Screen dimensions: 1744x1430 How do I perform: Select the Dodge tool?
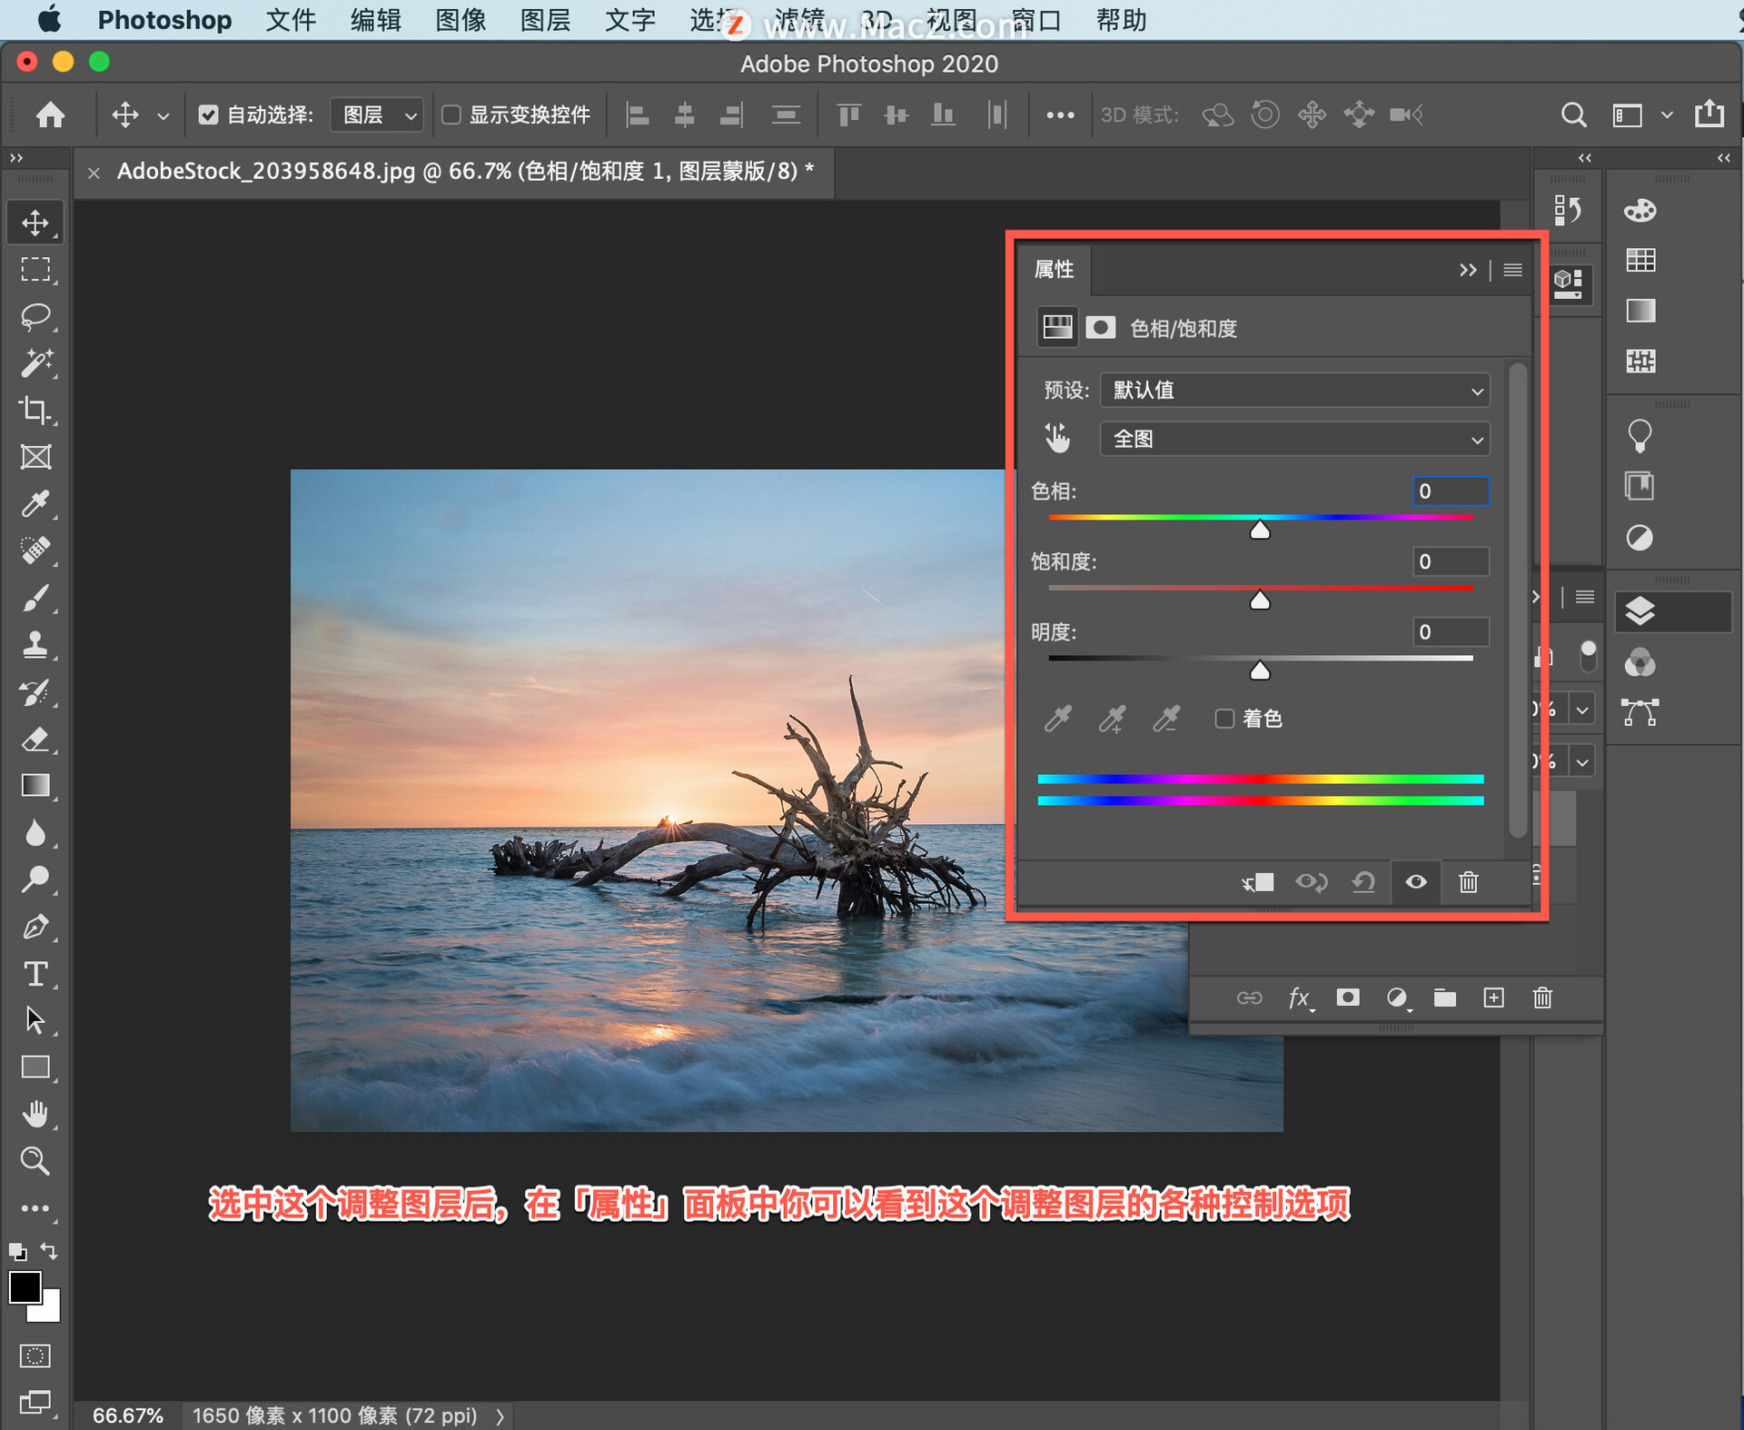pos(35,879)
